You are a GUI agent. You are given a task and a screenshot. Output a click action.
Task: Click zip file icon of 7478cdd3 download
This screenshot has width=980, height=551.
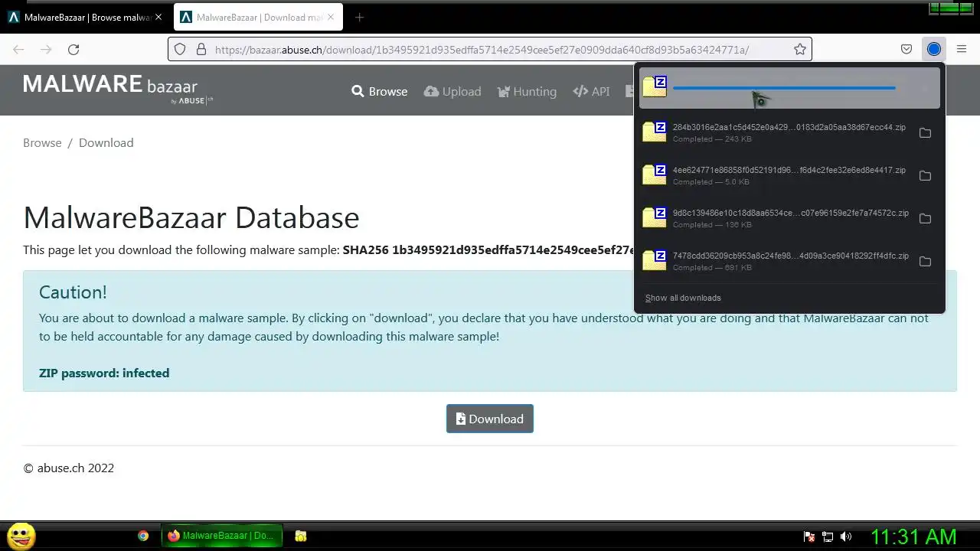click(x=655, y=259)
